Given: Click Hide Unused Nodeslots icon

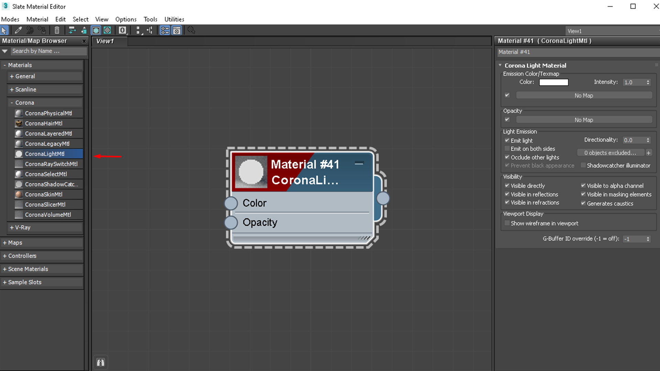Looking at the screenshot, I should (84, 30).
